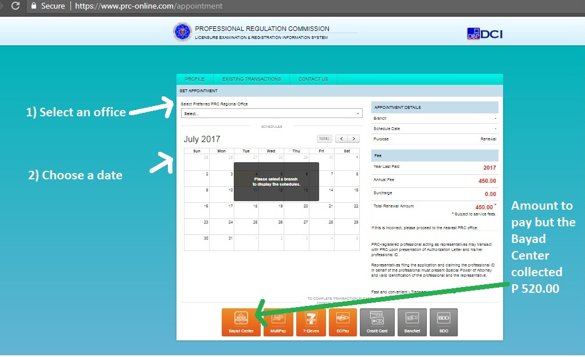
Task: Choose ECPay payment option
Action: [343, 322]
